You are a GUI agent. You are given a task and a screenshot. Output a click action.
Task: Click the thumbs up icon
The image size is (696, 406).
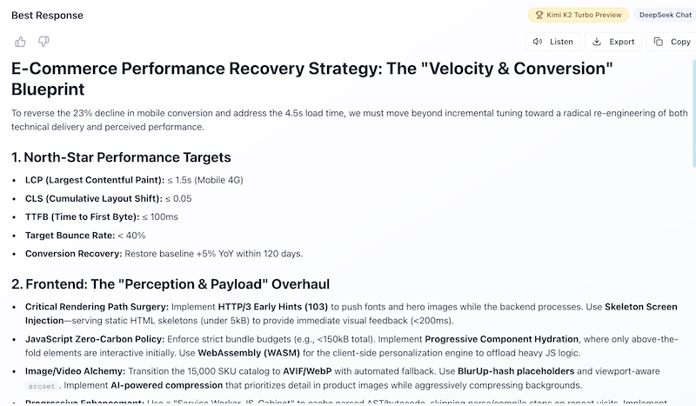point(21,42)
